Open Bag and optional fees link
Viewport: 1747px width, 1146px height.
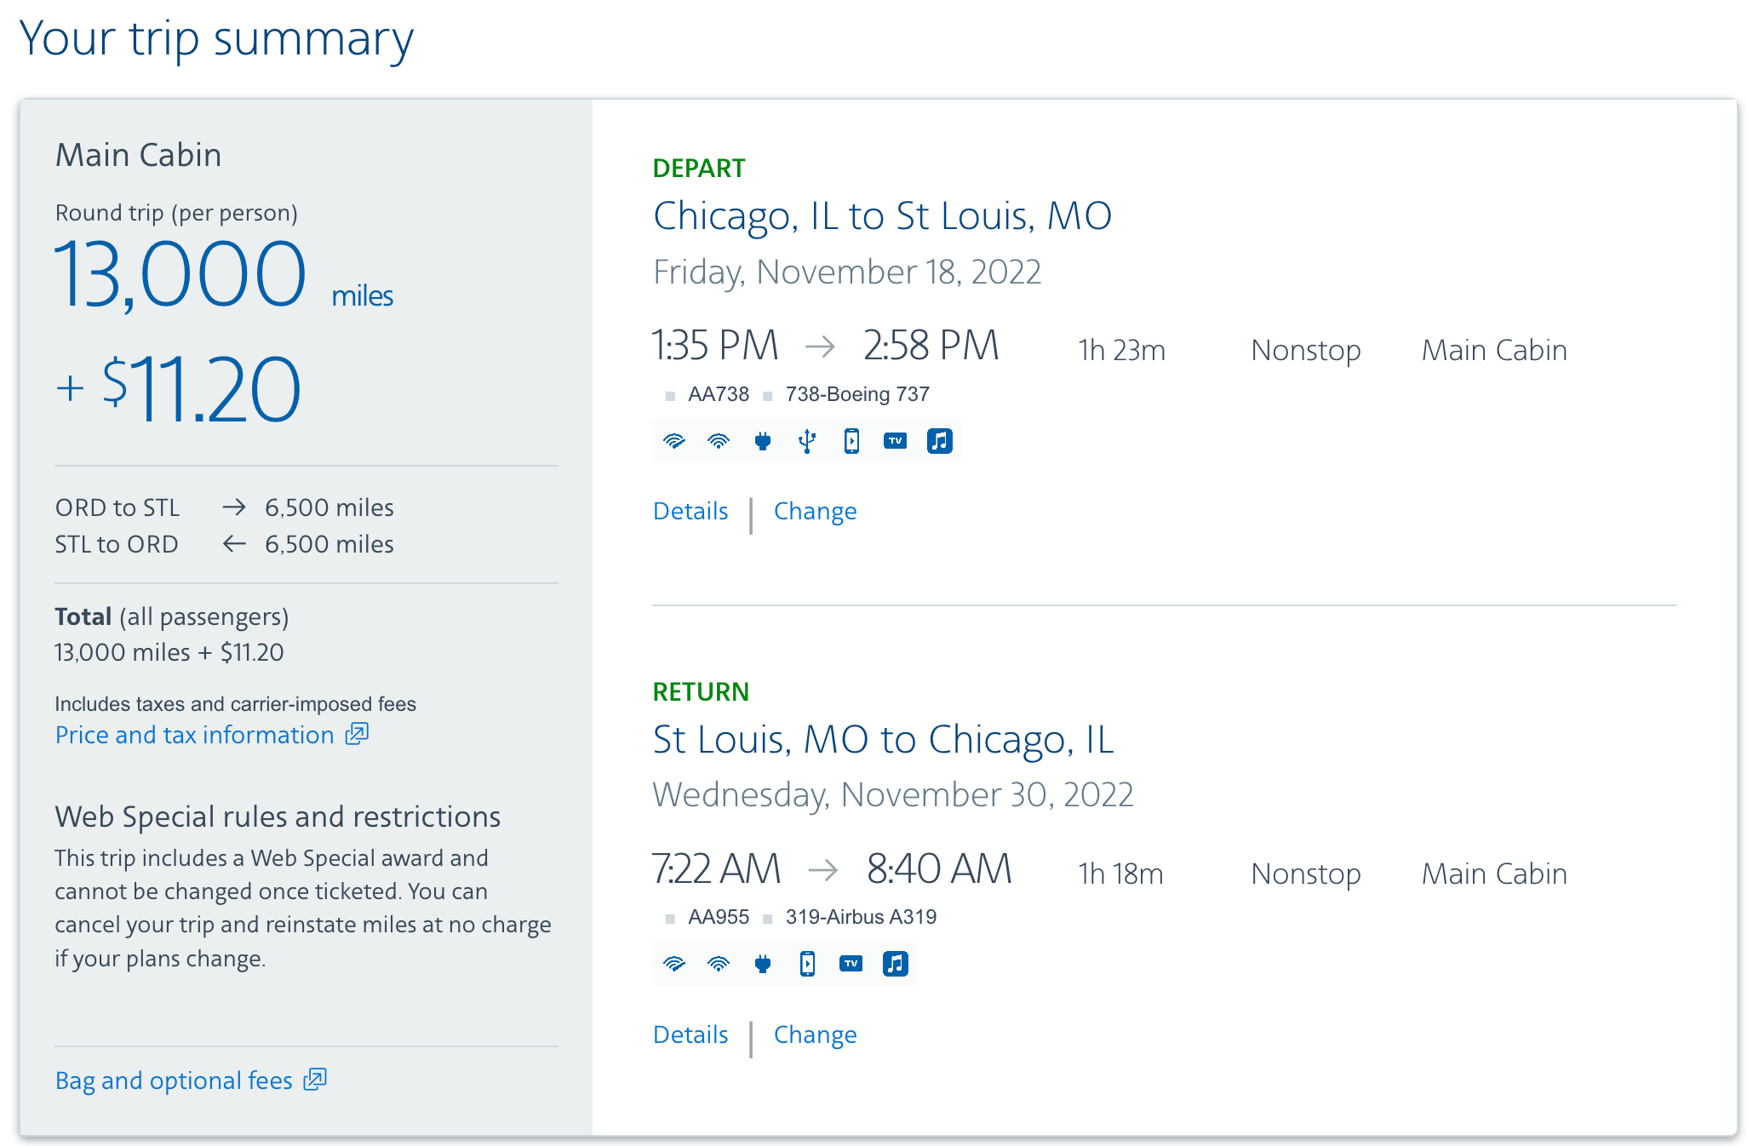[x=174, y=1080]
